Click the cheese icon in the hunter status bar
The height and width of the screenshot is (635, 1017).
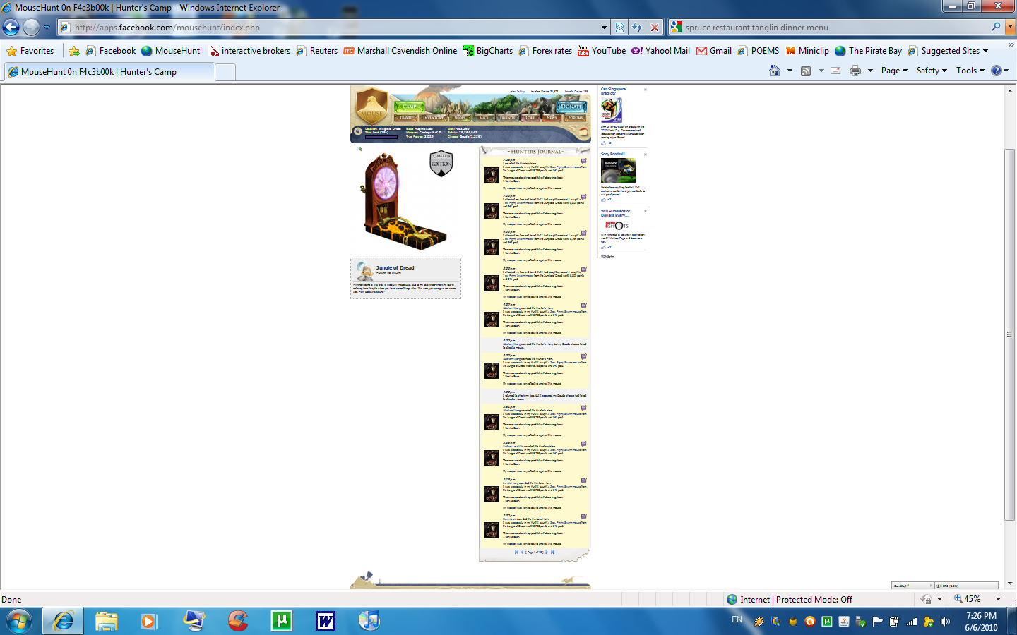click(583, 132)
